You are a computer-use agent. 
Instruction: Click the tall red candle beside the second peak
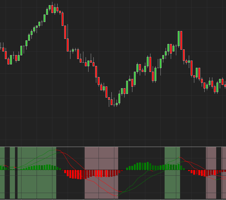pyautogui.click(x=181, y=40)
